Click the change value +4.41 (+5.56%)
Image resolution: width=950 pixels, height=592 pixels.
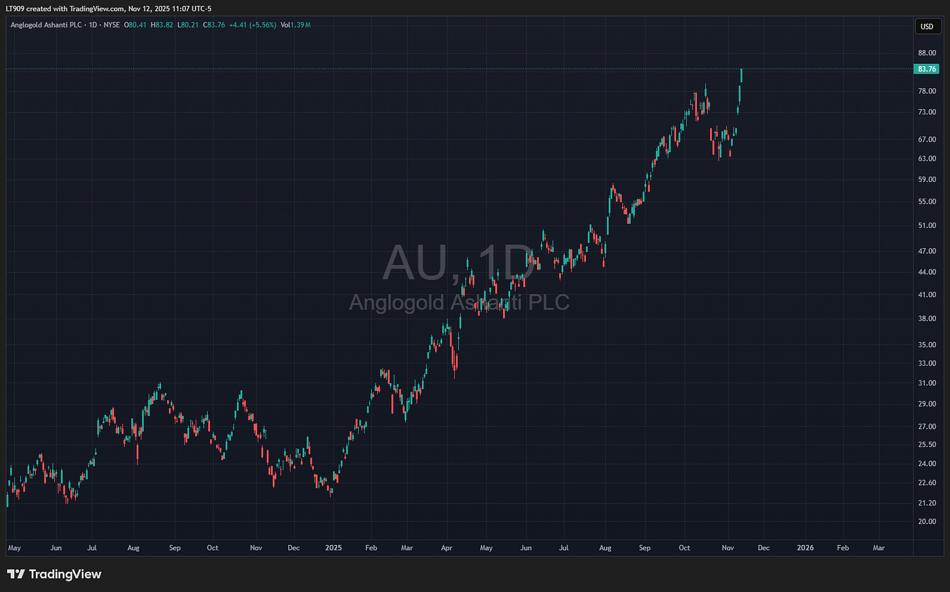(x=253, y=25)
